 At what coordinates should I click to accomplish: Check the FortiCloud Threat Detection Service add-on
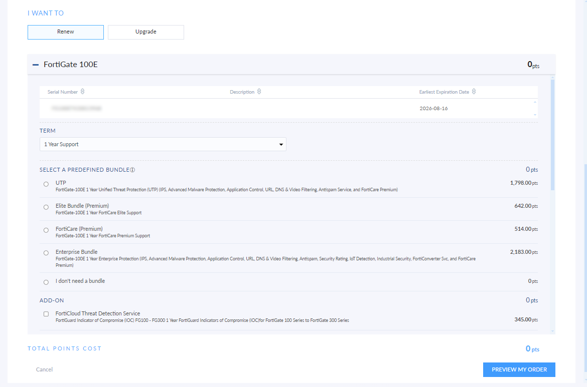point(46,313)
